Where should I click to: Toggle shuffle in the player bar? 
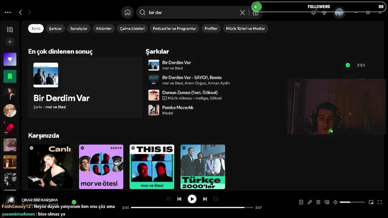168,199
